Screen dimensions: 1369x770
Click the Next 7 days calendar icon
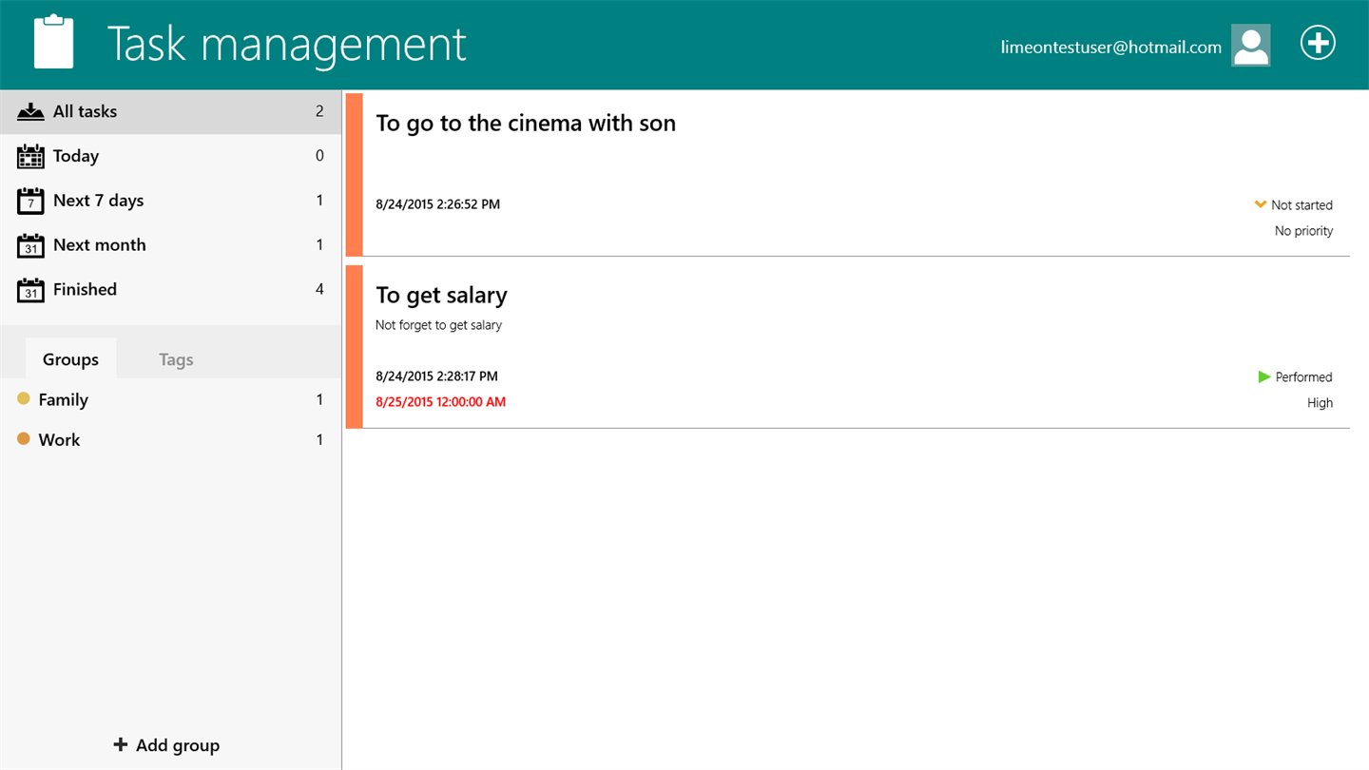(30, 201)
